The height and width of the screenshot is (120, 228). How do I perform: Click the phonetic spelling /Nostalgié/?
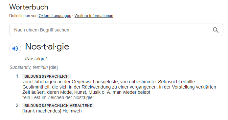click(x=36, y=59)
